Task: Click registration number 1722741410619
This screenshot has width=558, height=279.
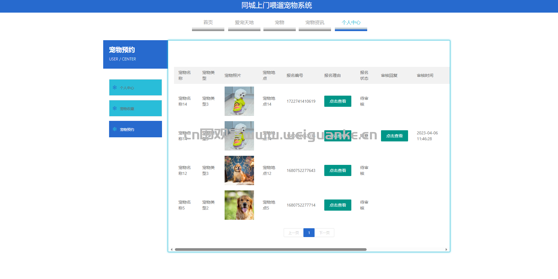Action: [301, 101]
